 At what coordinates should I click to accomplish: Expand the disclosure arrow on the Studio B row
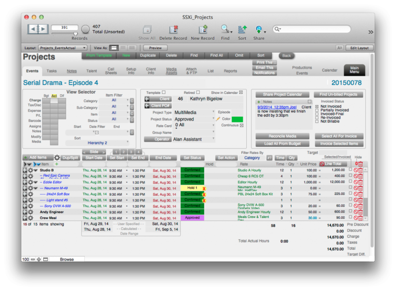point(35,170)
